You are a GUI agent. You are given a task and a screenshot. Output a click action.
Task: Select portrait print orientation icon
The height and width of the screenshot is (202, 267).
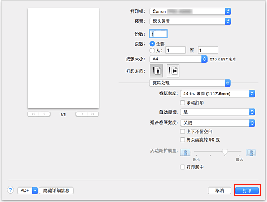pos(157,70)
